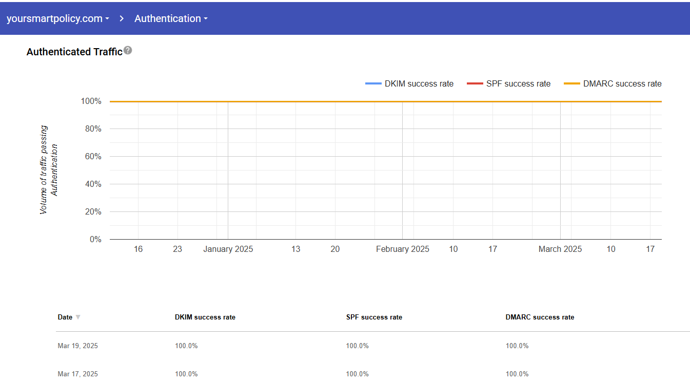690x384 pixels.
Task: Select the Mar 17, 2025 table row date
Action: (77, 374)
